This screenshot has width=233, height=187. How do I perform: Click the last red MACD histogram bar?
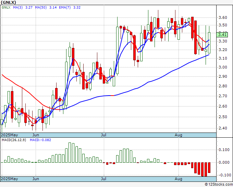pos(209,167)
